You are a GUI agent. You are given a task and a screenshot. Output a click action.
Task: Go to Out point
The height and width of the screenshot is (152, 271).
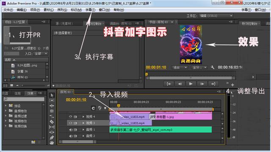click(213, 84)
